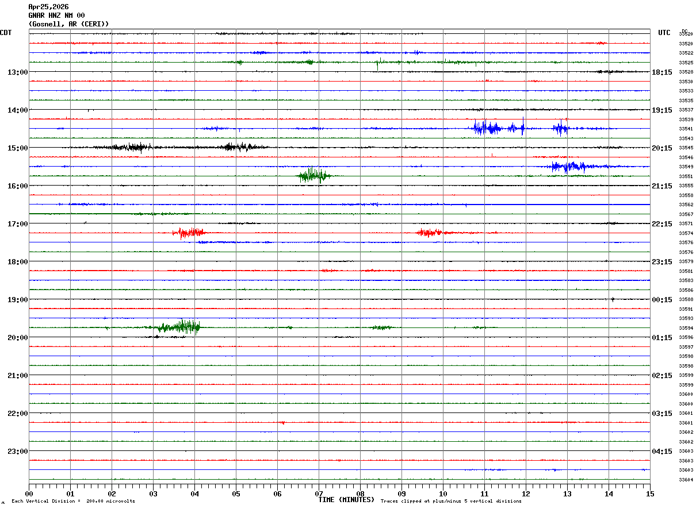
Task: Select the 22:00 CDT hour label
Action: tap(17, 414)
